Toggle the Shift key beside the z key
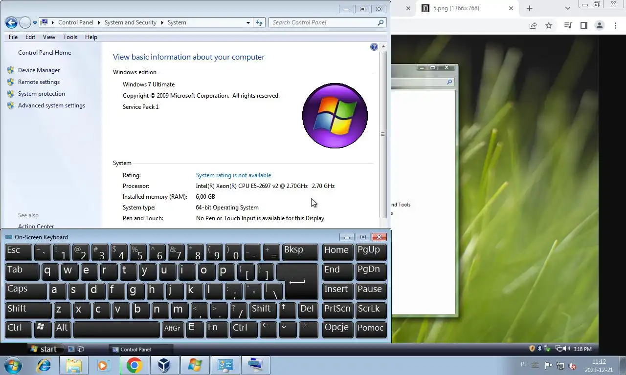The image size is (626, 375). click(28, 311)
